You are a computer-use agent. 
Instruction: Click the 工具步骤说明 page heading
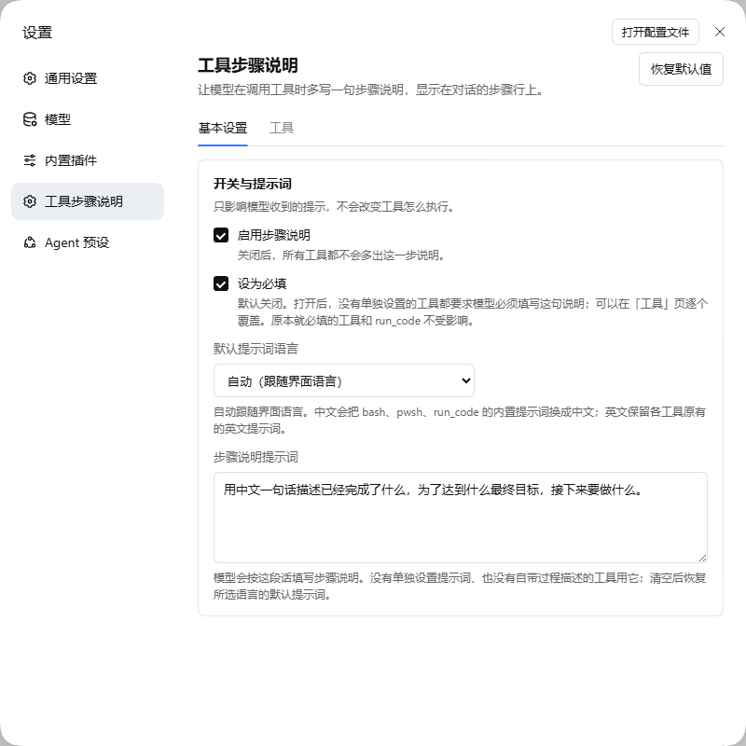point(248,65)
